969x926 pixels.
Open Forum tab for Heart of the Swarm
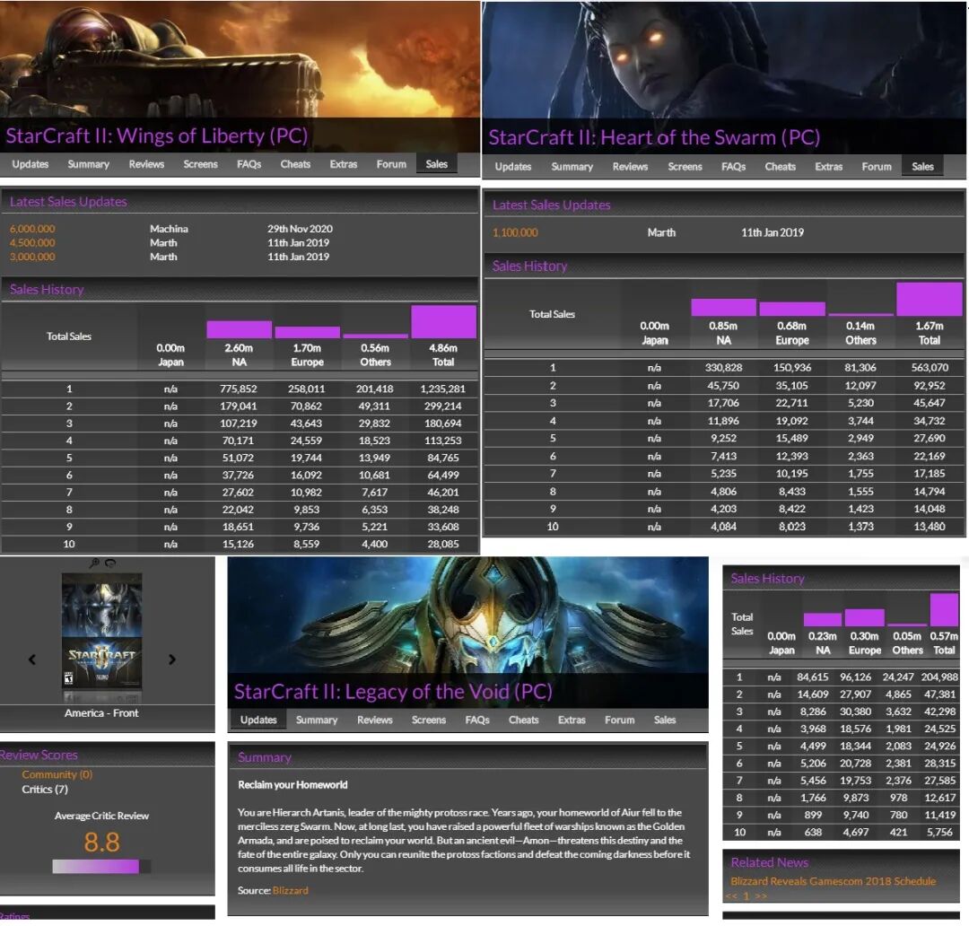coord(877,166)
